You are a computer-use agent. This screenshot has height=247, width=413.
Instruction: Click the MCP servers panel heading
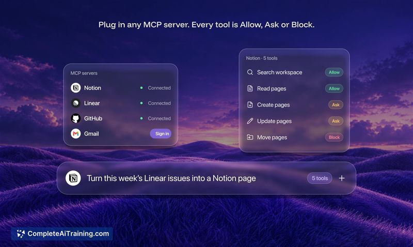click(84, 73)
